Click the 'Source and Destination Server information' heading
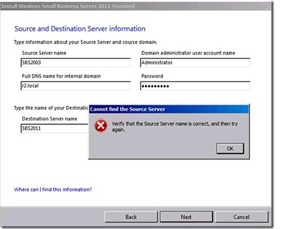Screen dimensions: 294x229 80,28
